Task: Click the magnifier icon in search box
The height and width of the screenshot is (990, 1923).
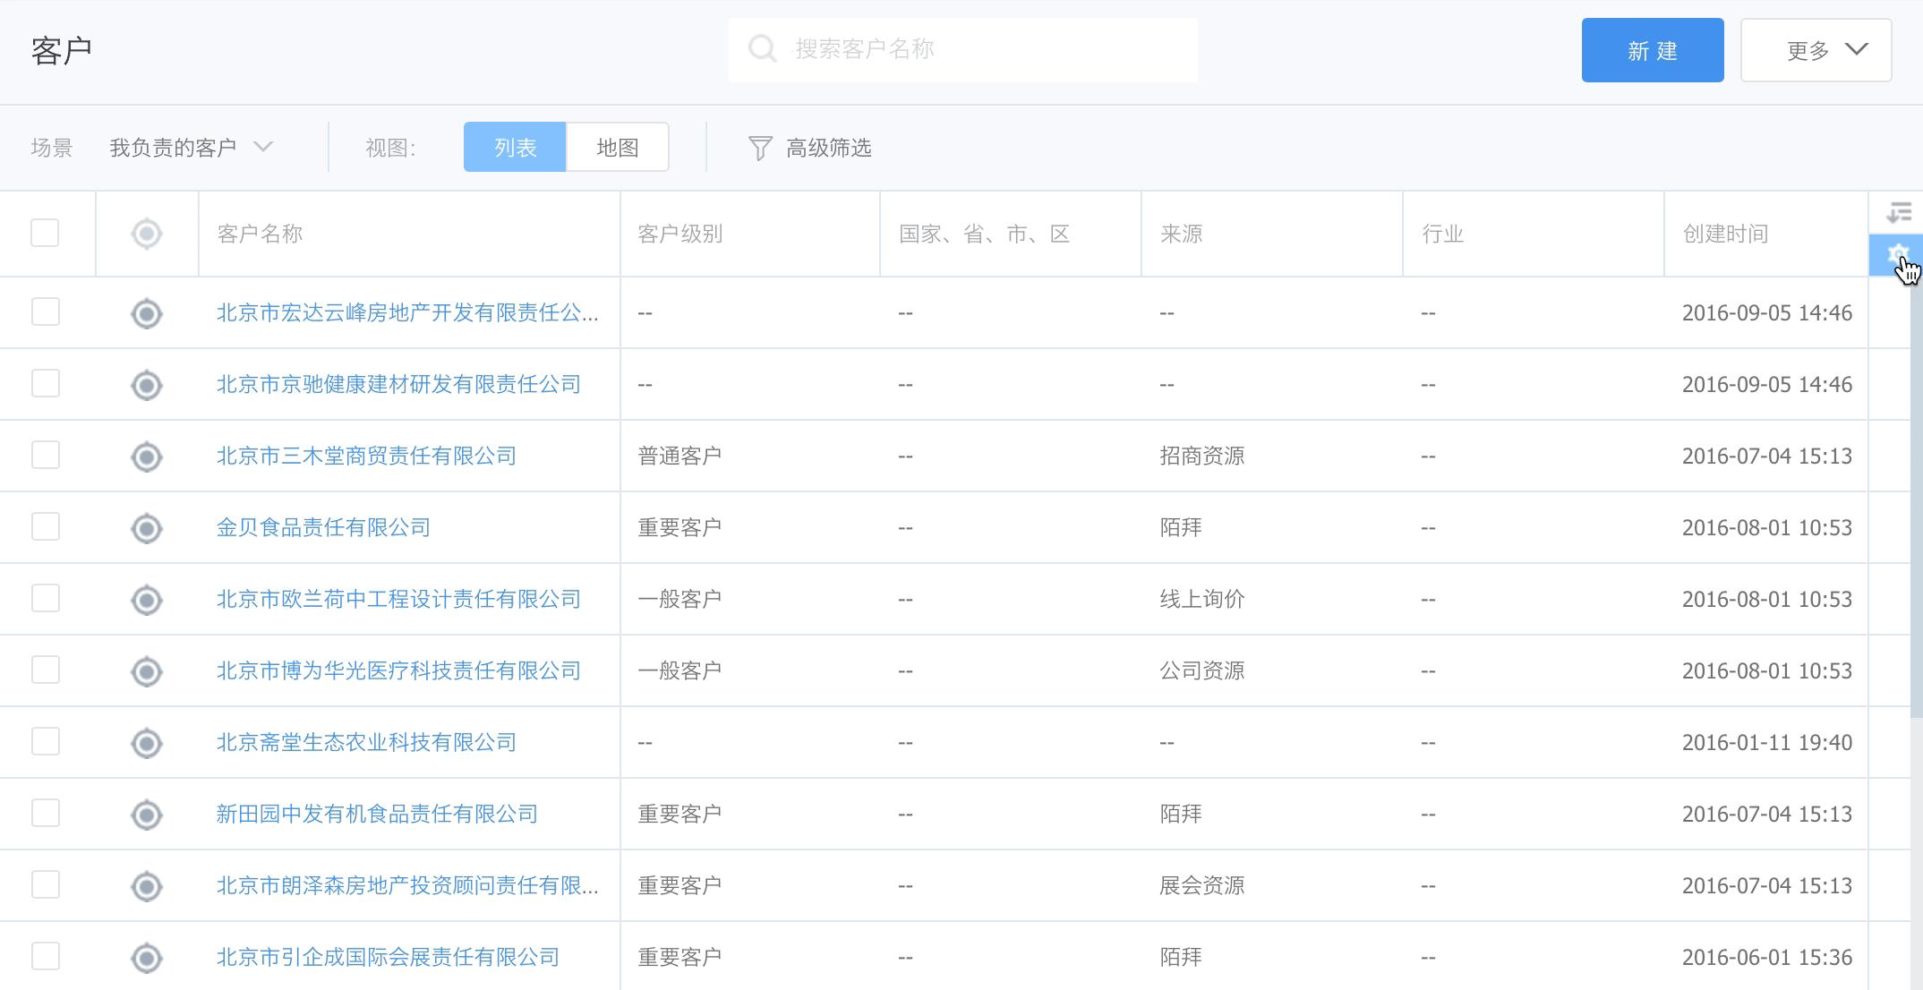Action: 762,49
